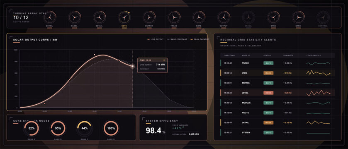
Task: Sort table by Variance column header
Action: click(288, 55)
